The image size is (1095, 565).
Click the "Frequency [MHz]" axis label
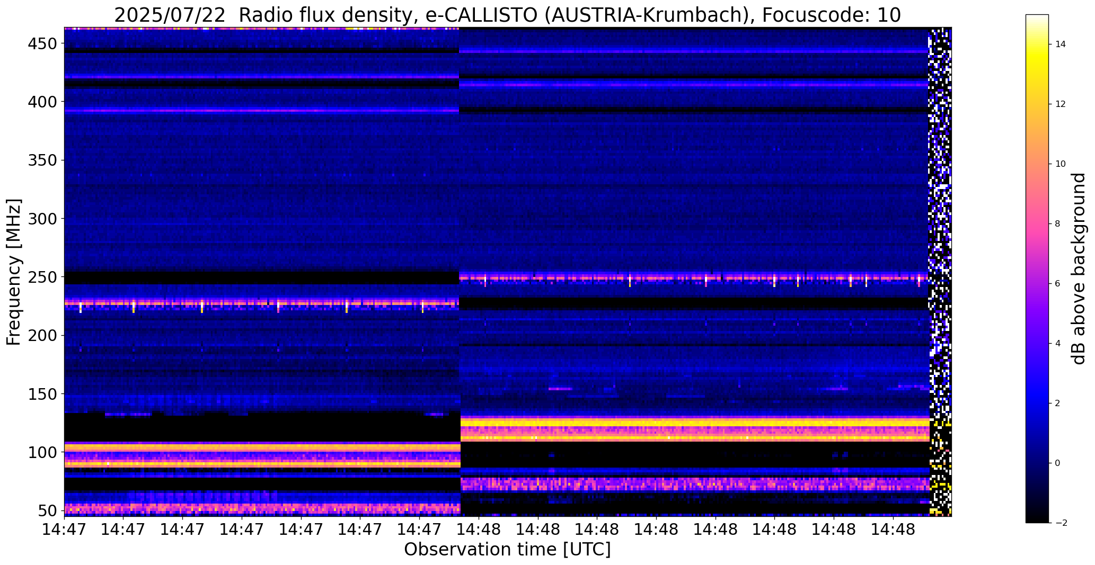coord(14,272)
